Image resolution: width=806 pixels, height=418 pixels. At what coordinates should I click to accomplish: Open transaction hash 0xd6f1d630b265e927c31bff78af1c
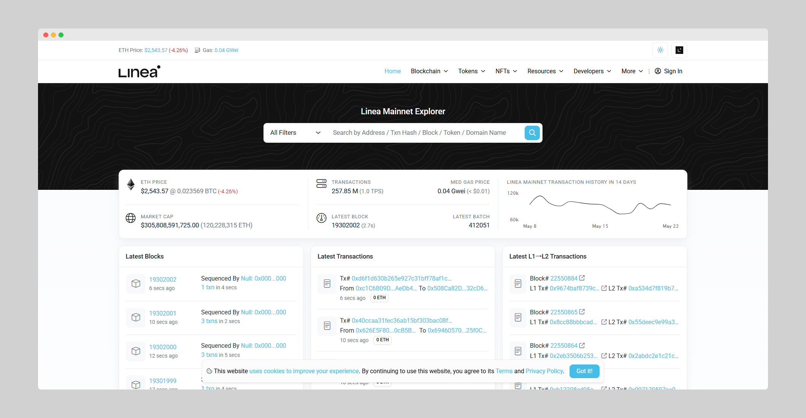click(401, 278)
